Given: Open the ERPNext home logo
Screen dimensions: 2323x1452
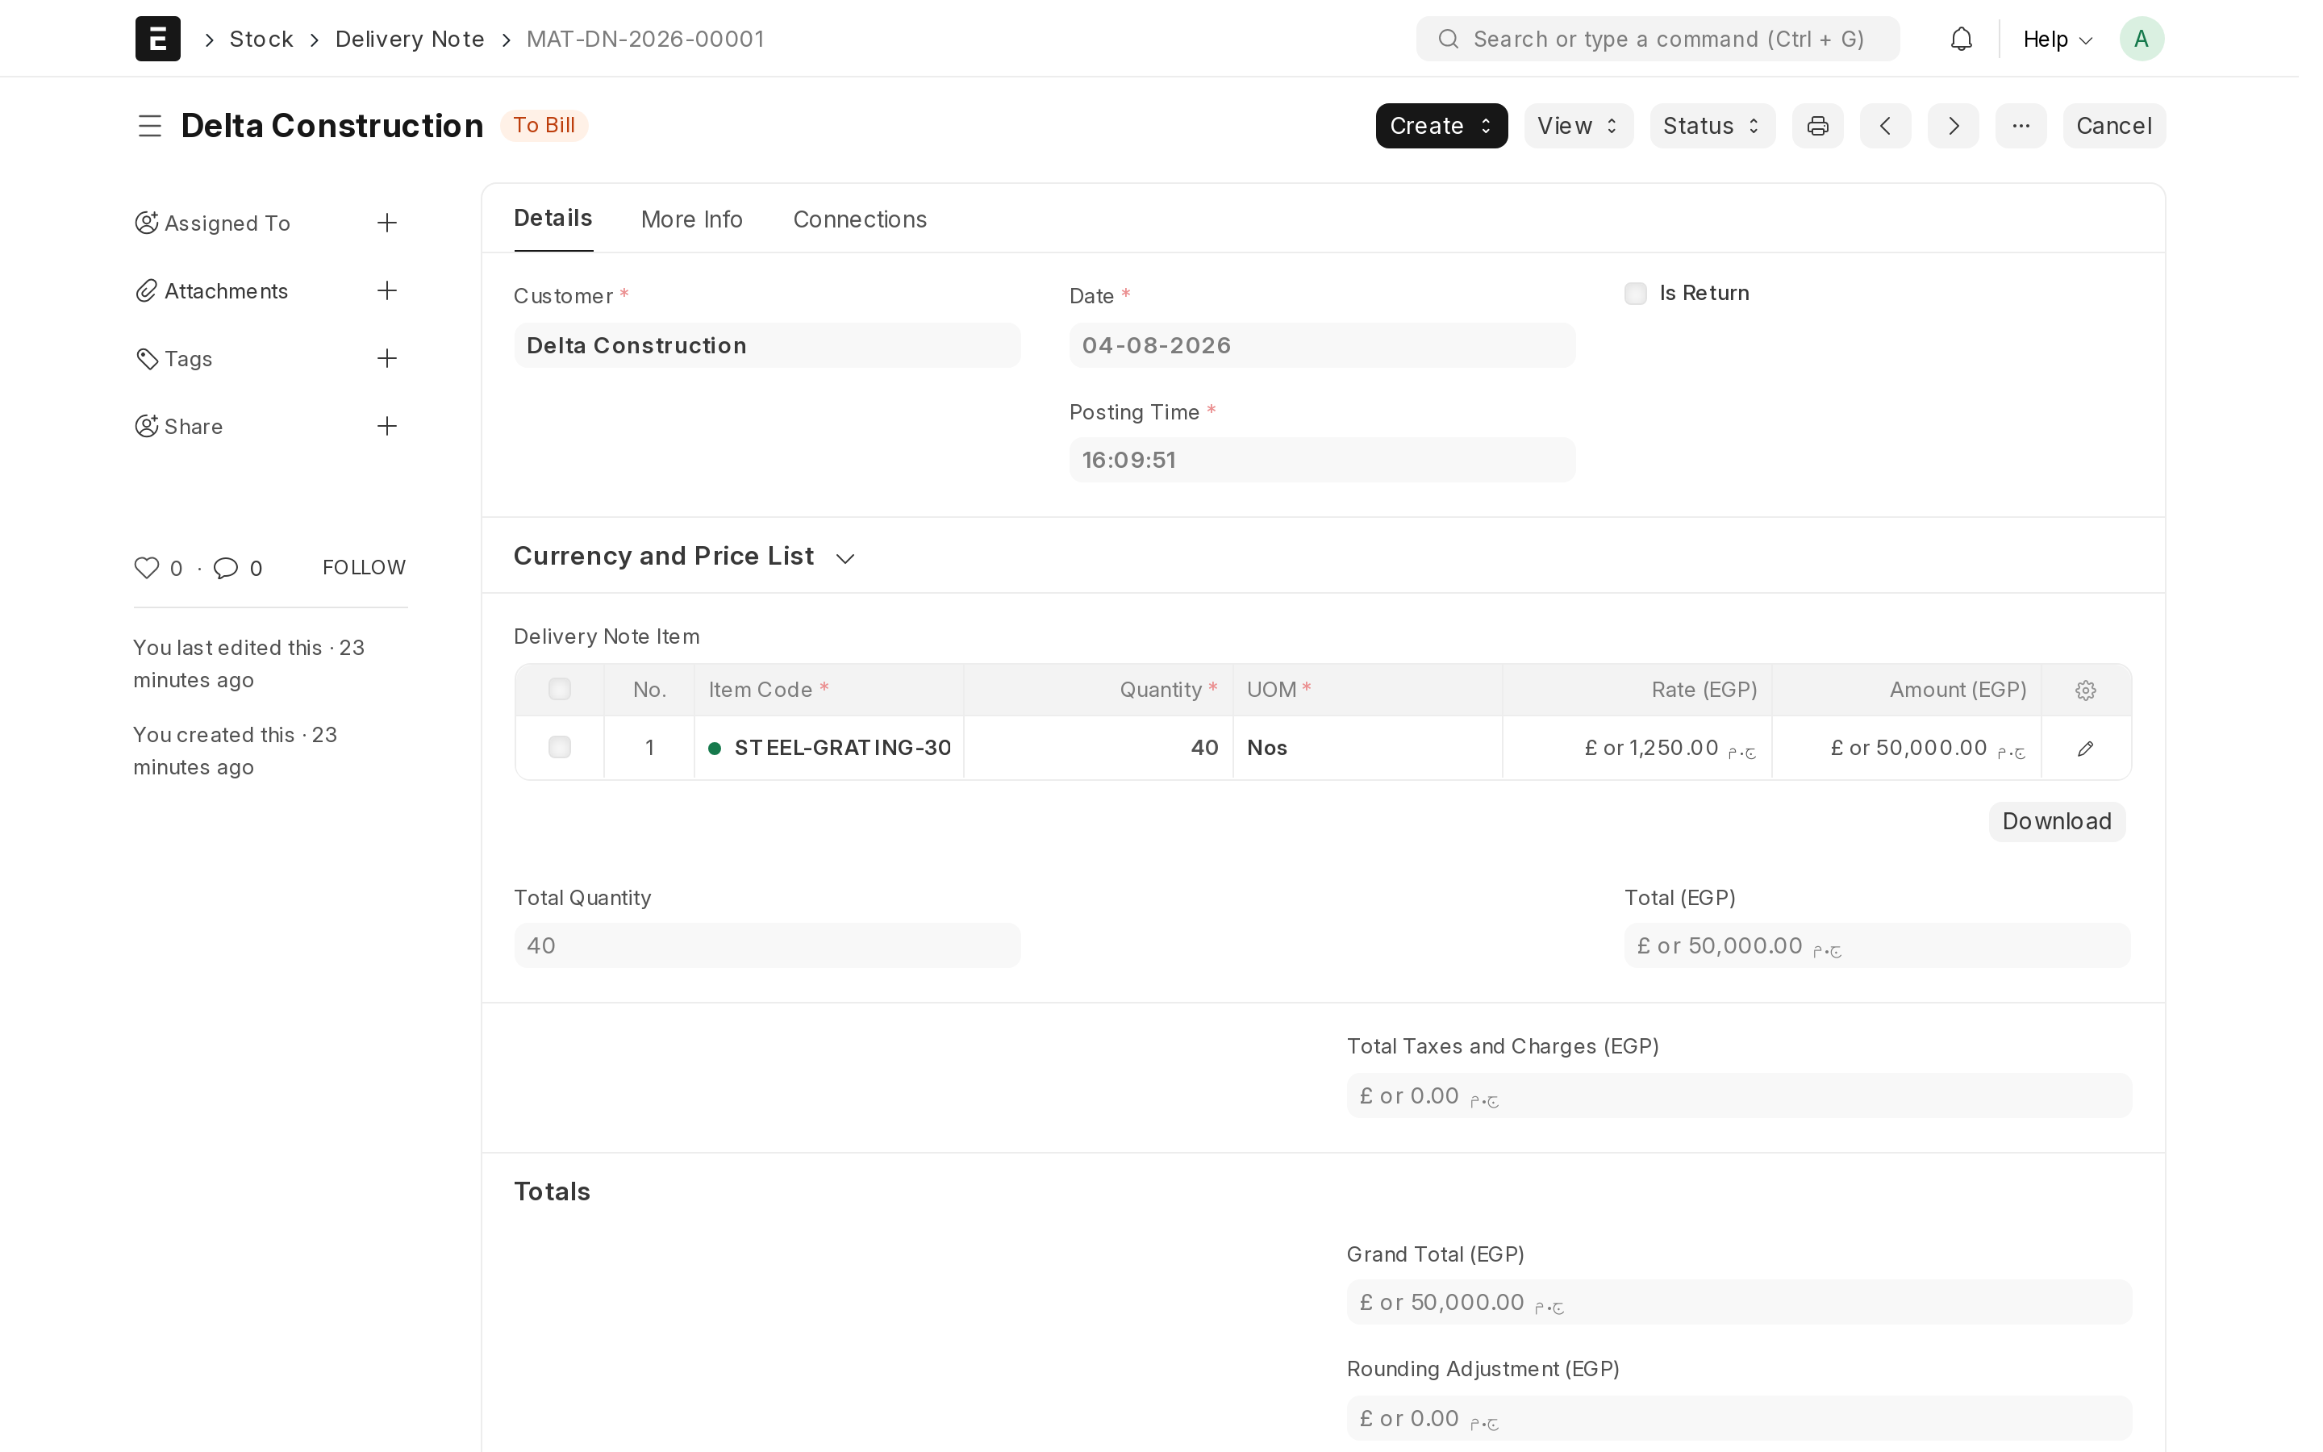Looking at the screenshot, I should coord(157,39).
